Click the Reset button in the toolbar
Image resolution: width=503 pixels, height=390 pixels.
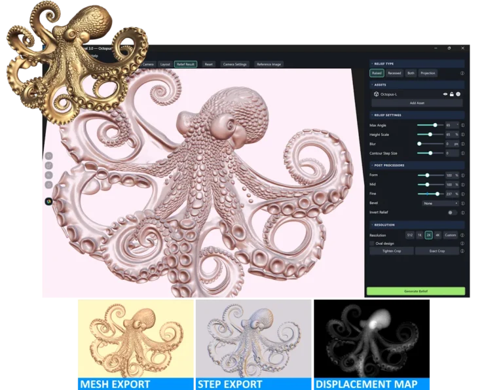pos(208,64)
